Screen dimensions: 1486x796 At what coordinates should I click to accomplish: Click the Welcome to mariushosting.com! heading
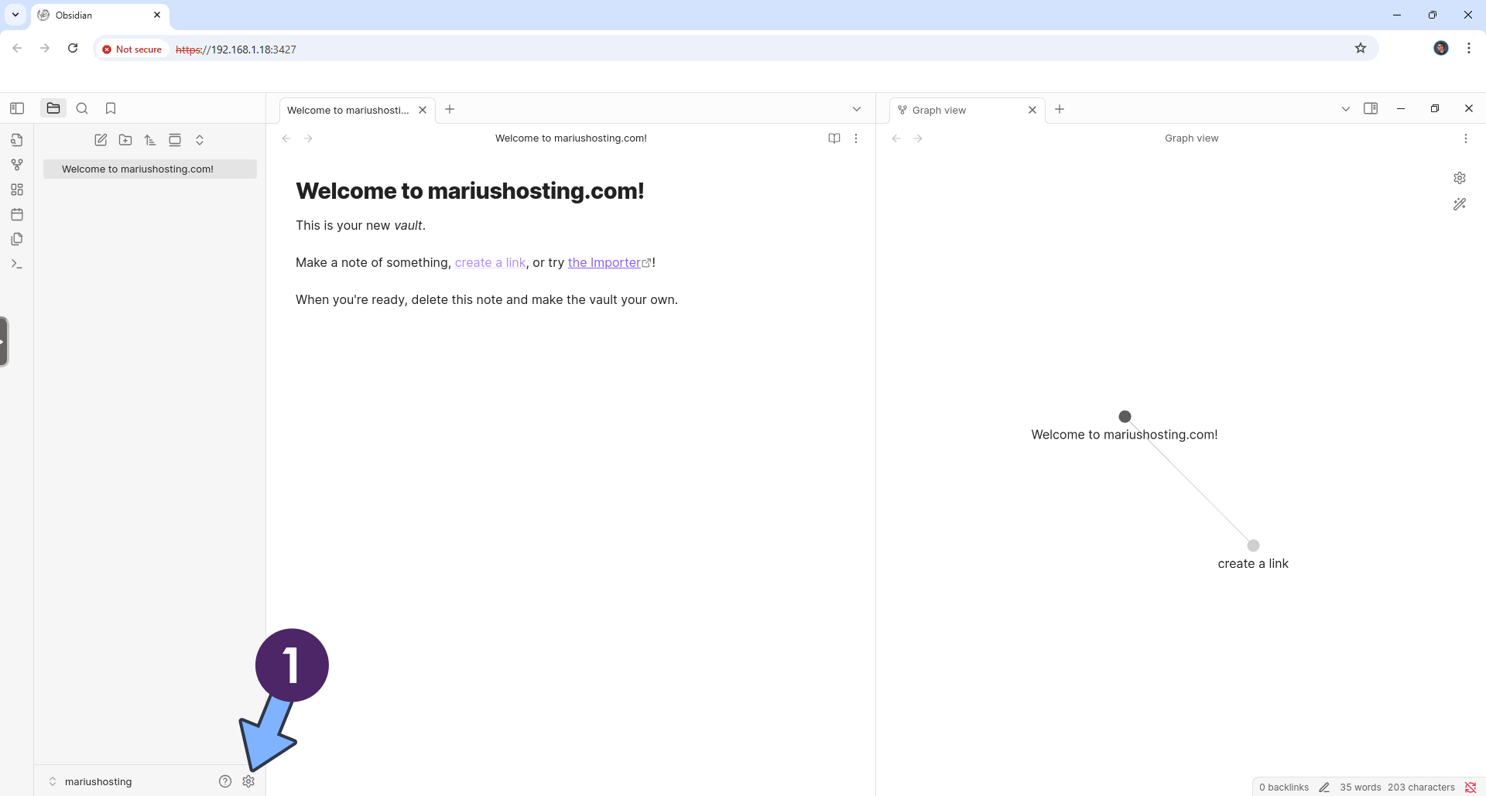[x=470, y=191]
